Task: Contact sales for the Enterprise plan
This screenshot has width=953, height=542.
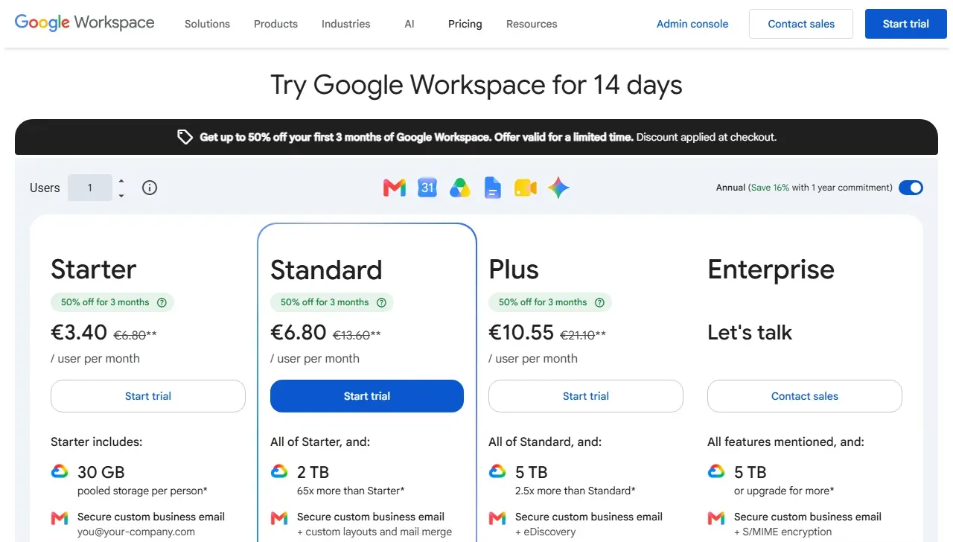Action: click(805, 396)
